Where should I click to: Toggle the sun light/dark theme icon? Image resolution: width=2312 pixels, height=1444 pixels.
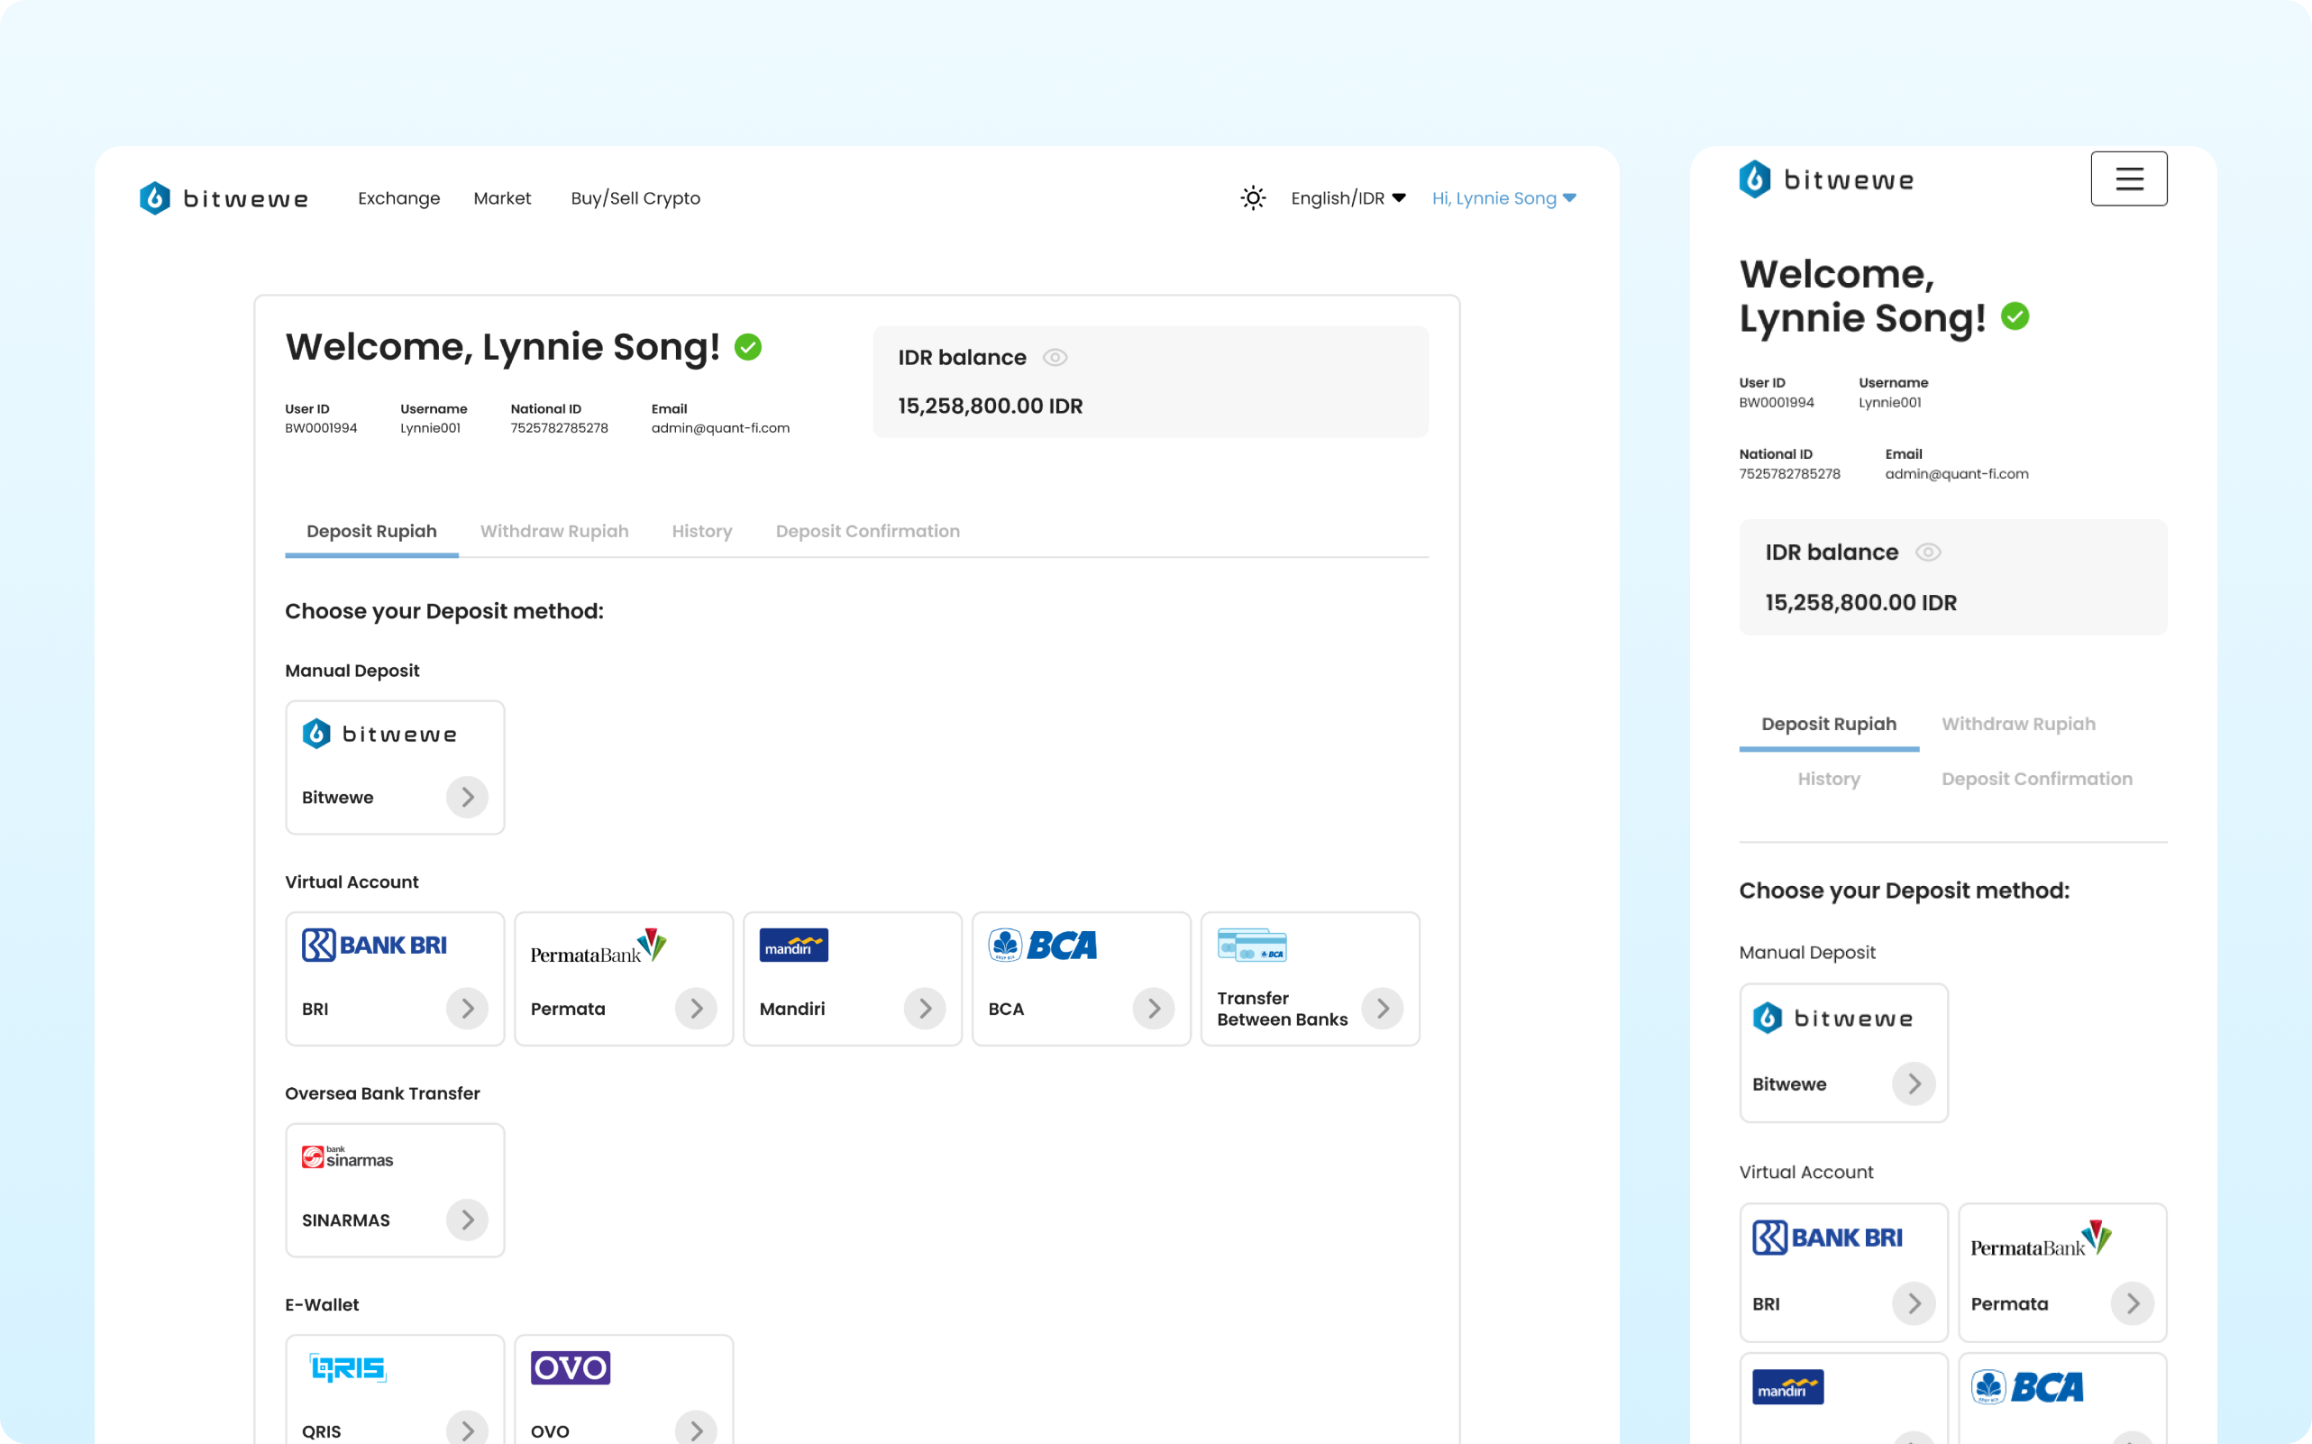[x=1253, y=197]
